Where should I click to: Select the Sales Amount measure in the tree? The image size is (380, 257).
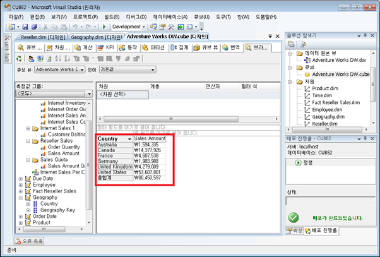coord(64,153)
